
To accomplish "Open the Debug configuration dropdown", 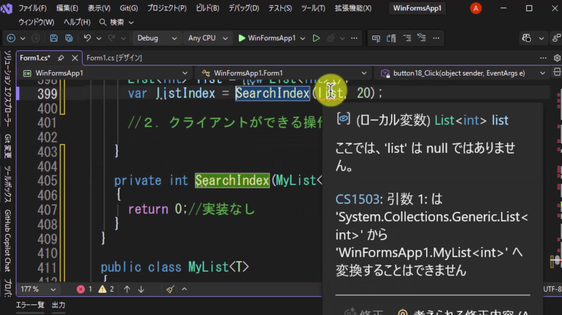I will tap(157, 38).
